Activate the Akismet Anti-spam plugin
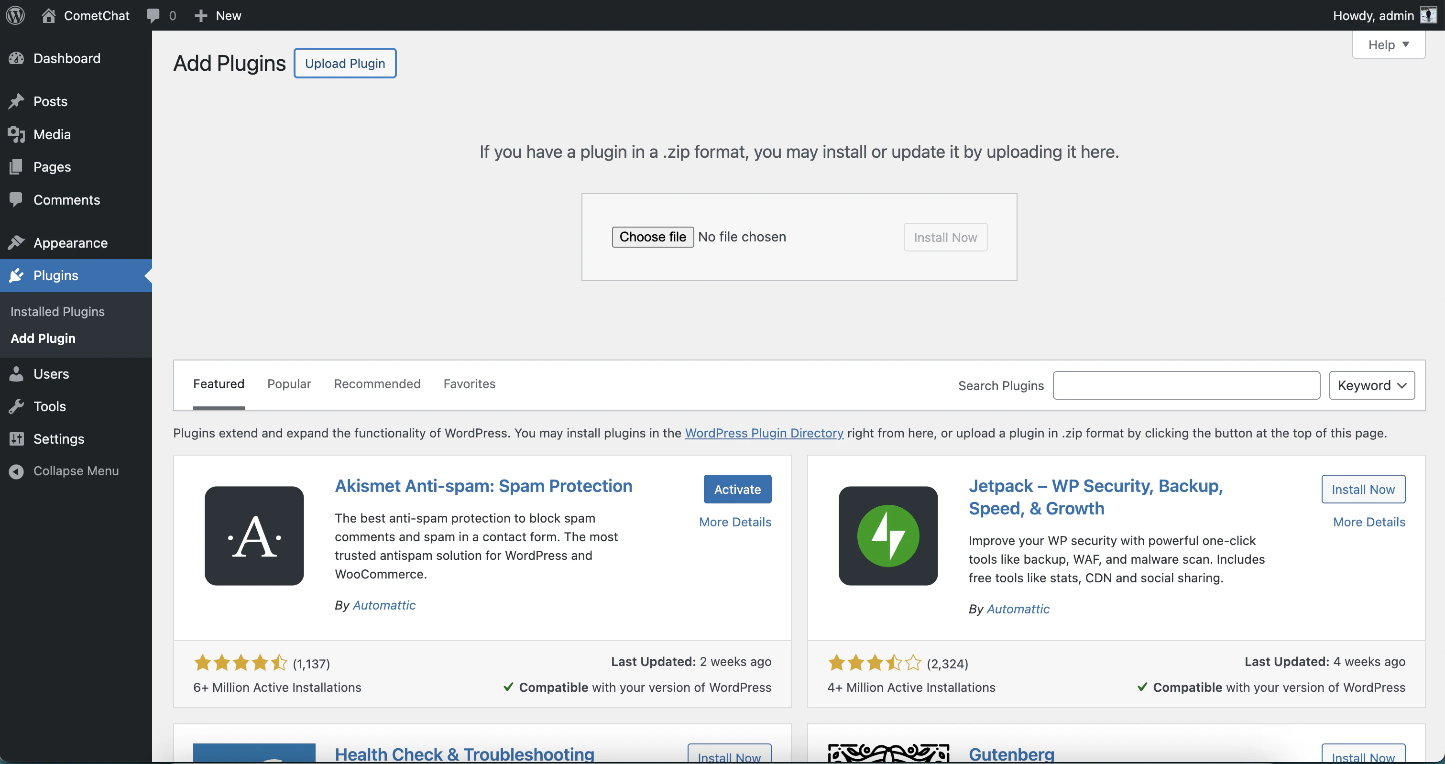This screenshot has width=1445, height=764. click(736, 489)
